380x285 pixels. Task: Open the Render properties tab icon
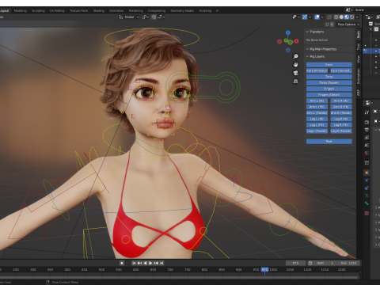[x=367, y=122]
